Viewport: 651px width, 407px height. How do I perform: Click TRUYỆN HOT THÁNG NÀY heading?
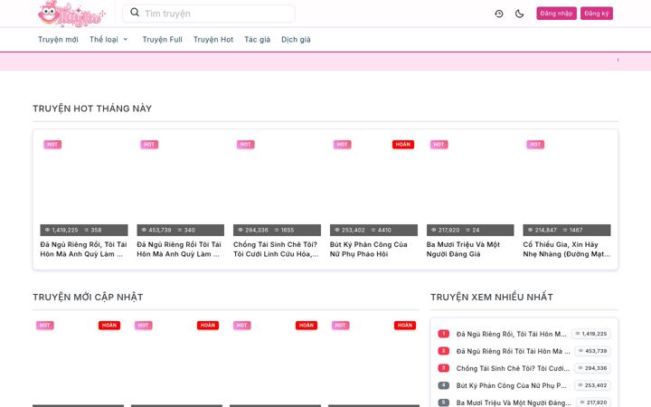pyautogui.click(x=92, y=109)
